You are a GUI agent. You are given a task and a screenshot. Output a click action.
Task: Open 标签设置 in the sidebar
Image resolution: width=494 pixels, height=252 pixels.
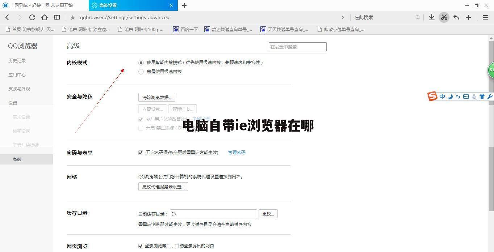click(x=21, y=131)
